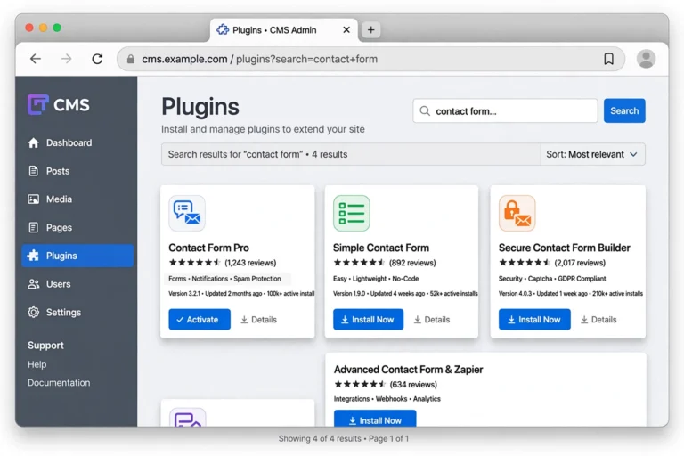
Task: Click the lock icon in address bar
Action: click(130, 59)
